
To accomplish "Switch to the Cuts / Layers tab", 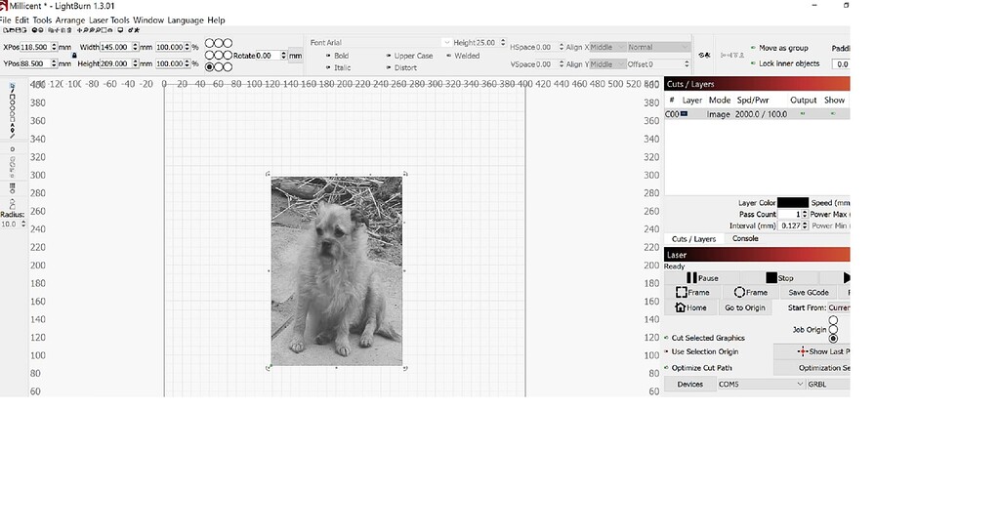I will [x=694, y=239].
